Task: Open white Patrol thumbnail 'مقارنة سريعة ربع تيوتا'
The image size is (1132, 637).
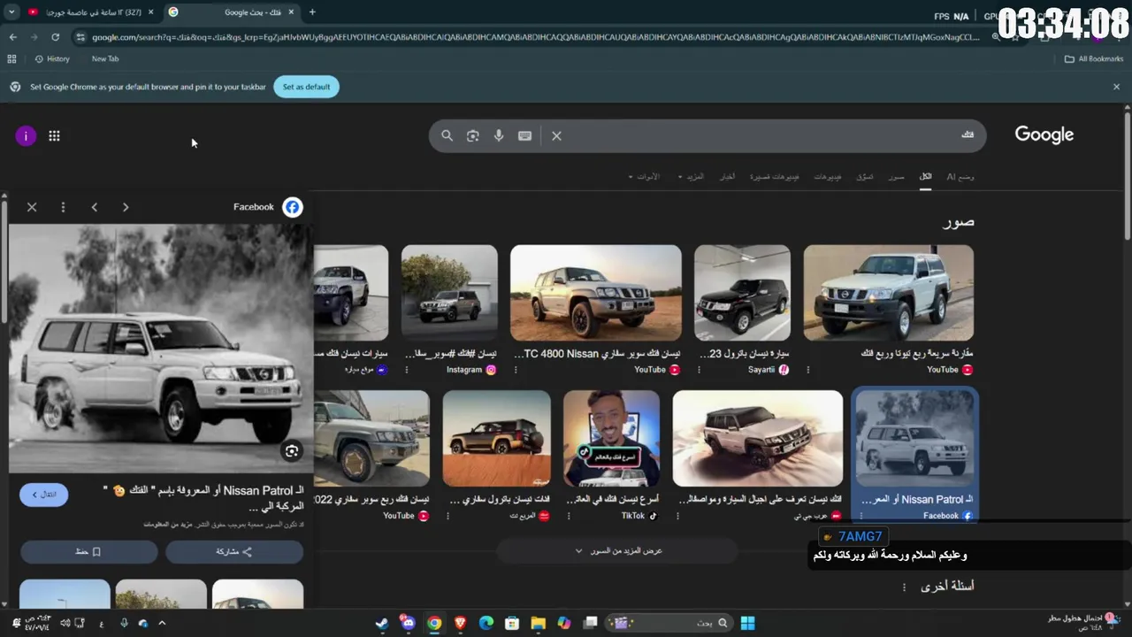Action: pos(888,293)
